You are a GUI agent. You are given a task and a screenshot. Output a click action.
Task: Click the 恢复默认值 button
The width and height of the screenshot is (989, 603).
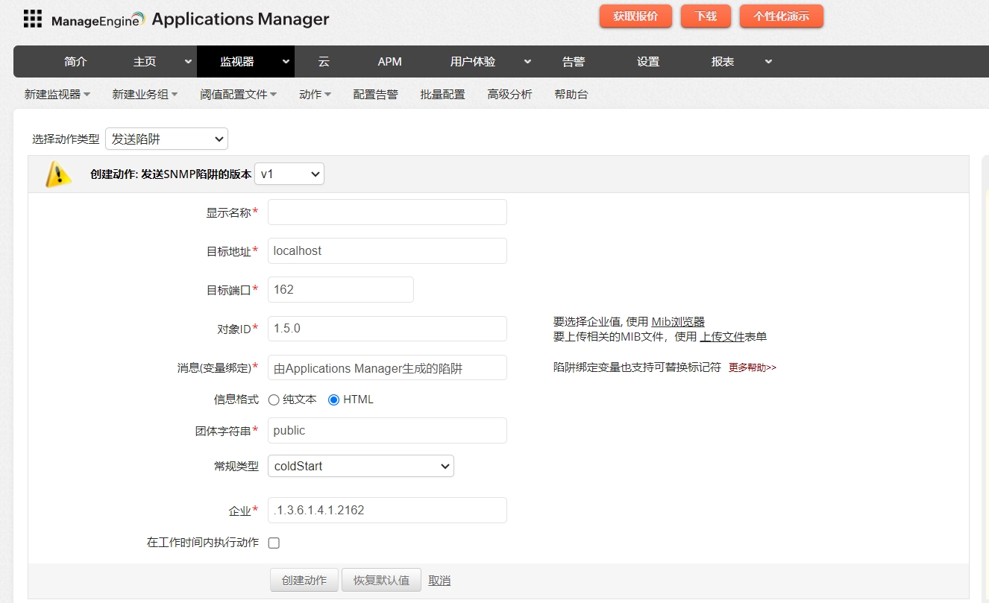point(381,580)
